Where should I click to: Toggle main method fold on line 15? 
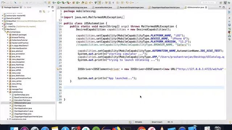63,26
